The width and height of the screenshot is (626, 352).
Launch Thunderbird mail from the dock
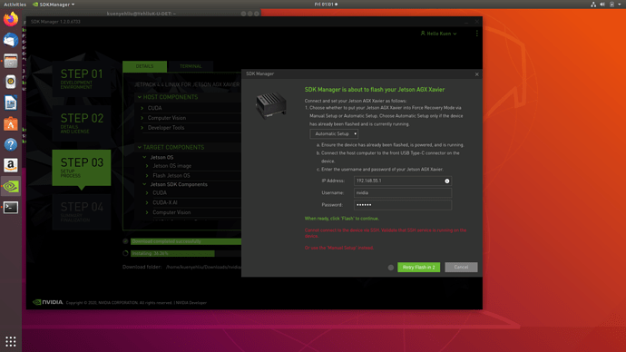[11, 40]
